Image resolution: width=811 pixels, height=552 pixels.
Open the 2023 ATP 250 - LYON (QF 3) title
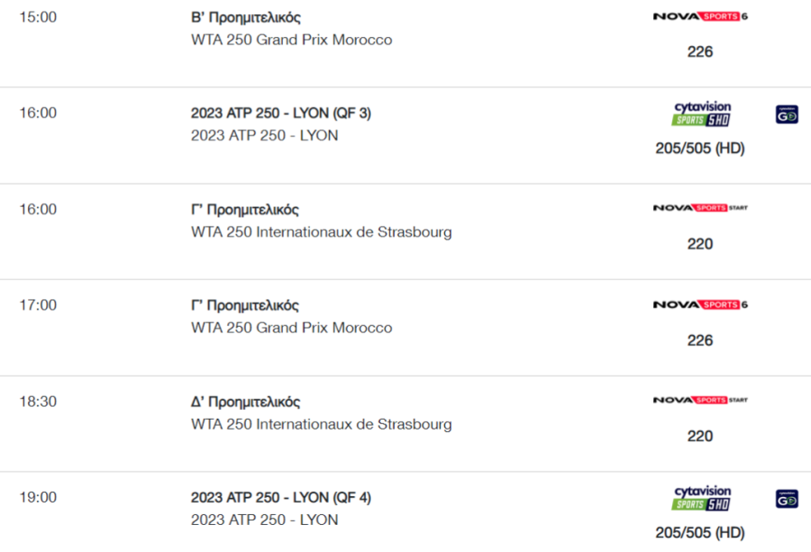[281, 113]
